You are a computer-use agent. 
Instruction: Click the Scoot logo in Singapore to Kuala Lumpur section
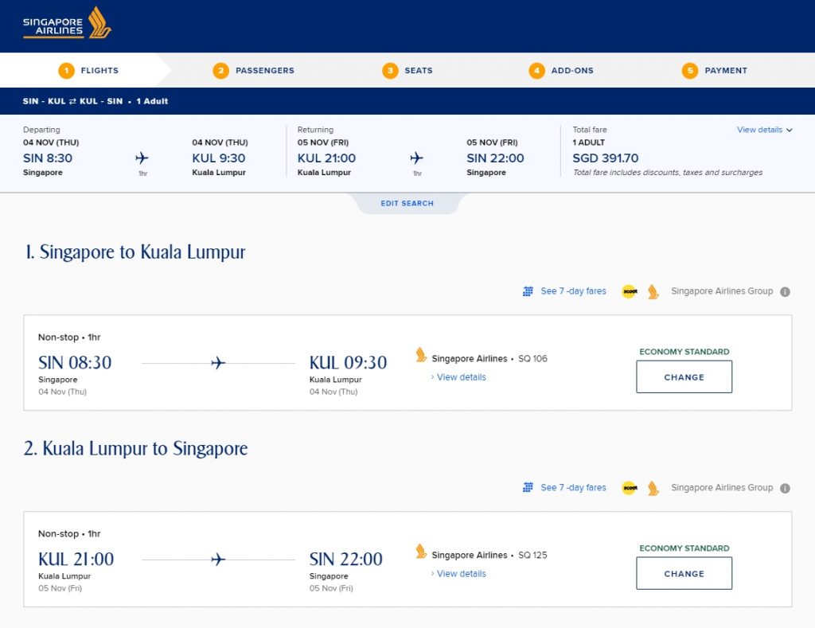tap(630, 291)
